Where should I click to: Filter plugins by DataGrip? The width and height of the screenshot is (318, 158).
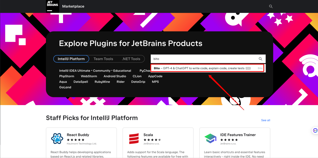pos(138,82)
